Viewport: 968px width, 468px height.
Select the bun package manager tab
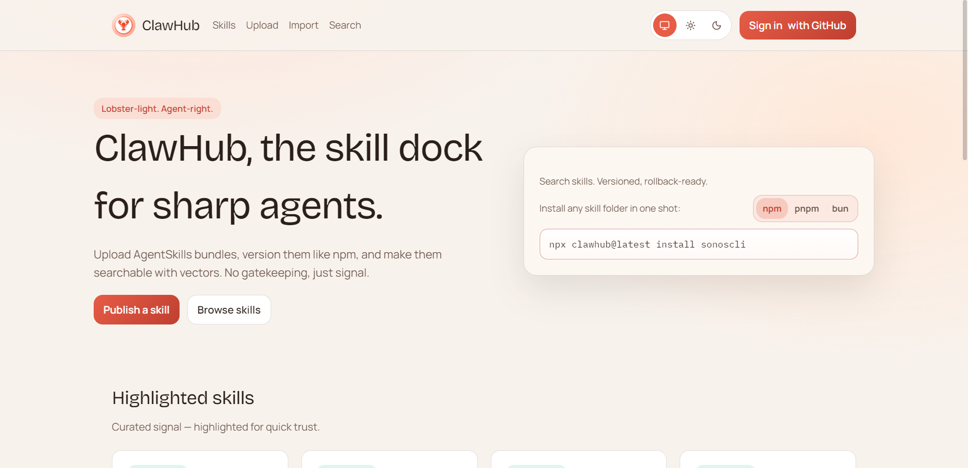pos(840,209)
